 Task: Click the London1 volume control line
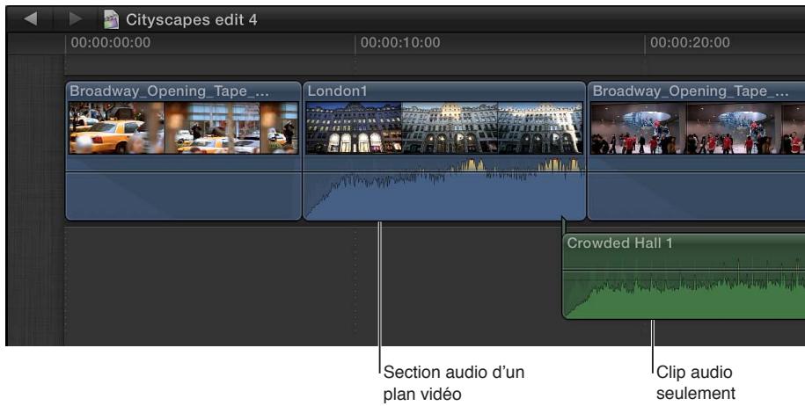click(444, 172)
